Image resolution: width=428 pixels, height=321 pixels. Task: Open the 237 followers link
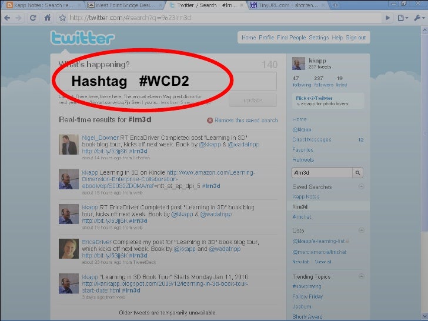[x=323, y=81]
